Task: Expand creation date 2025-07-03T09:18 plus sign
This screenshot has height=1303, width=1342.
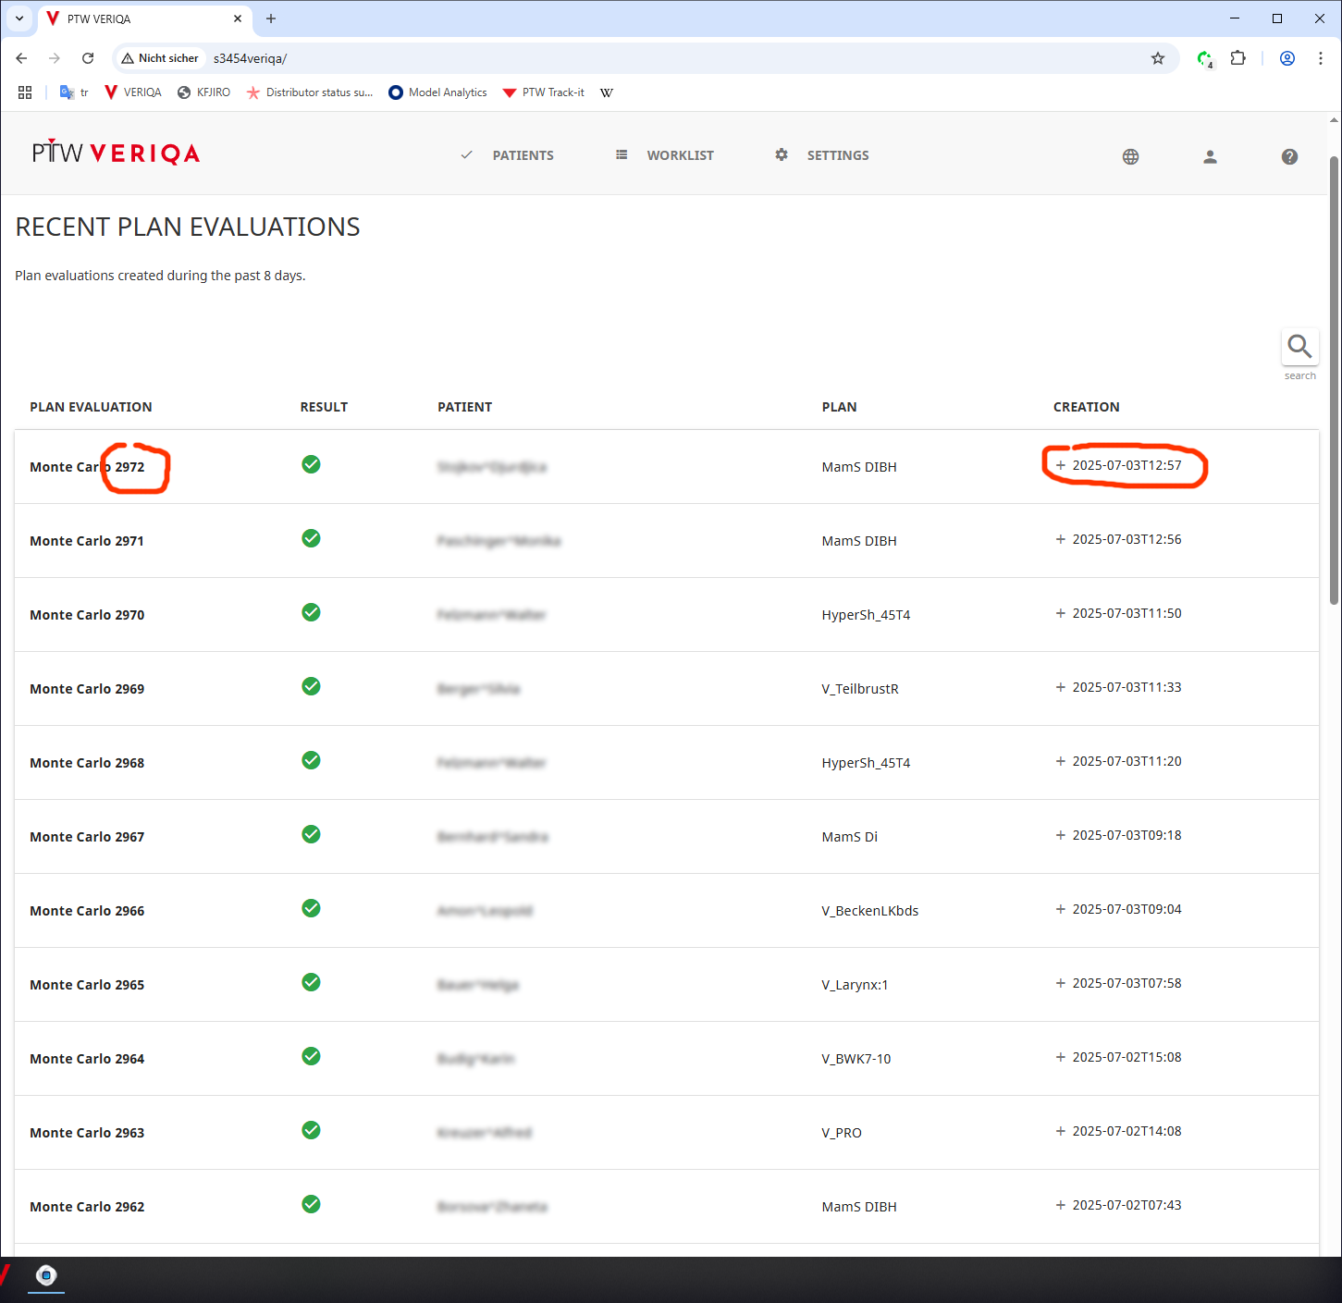Action: coord(1061,835)
